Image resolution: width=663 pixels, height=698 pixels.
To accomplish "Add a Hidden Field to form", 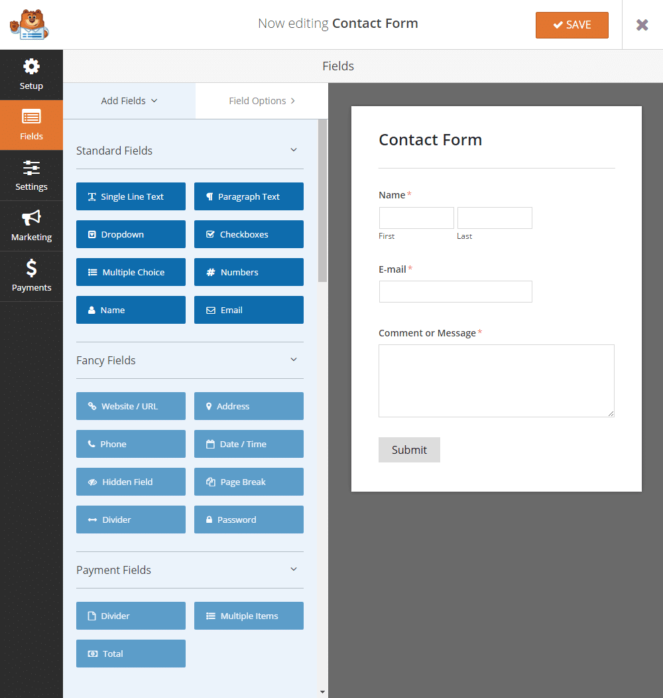I will [x=131, y=482].
